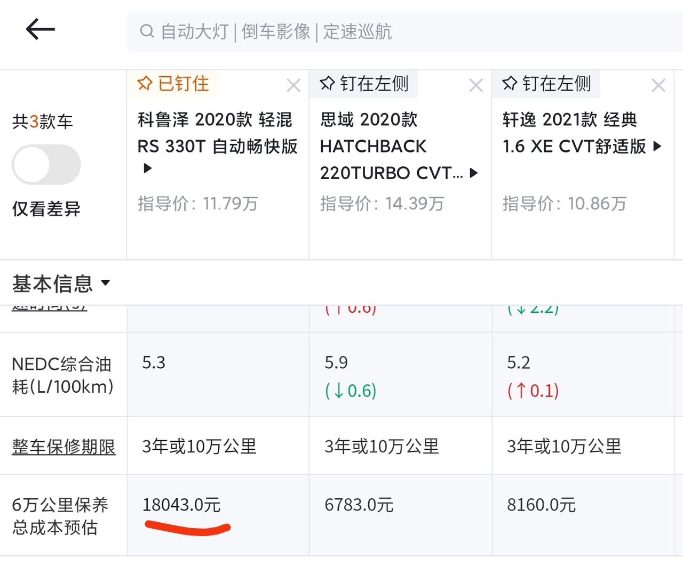Image resolution: width=683 pixels, height=567 pixels.
Task: Tap the search magnifier icon
Action: pos(147,31)
